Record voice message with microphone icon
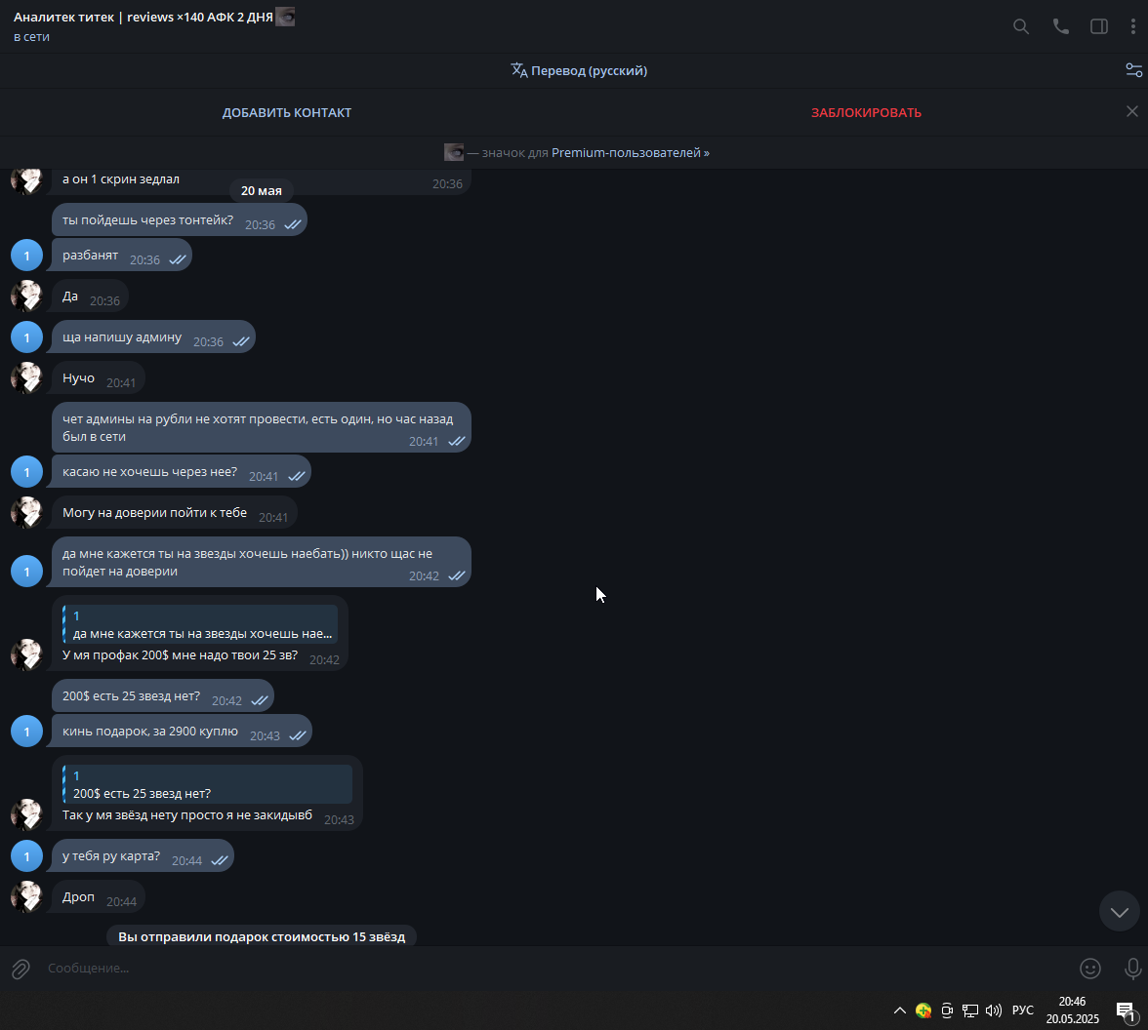1148x1030 pixels. pyautogui.click(x=1132, y=969)
